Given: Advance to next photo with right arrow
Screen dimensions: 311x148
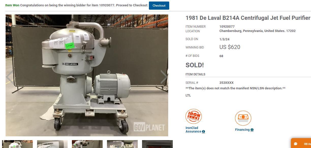Looking at the screenshot, I should click(x=164, y=77).
